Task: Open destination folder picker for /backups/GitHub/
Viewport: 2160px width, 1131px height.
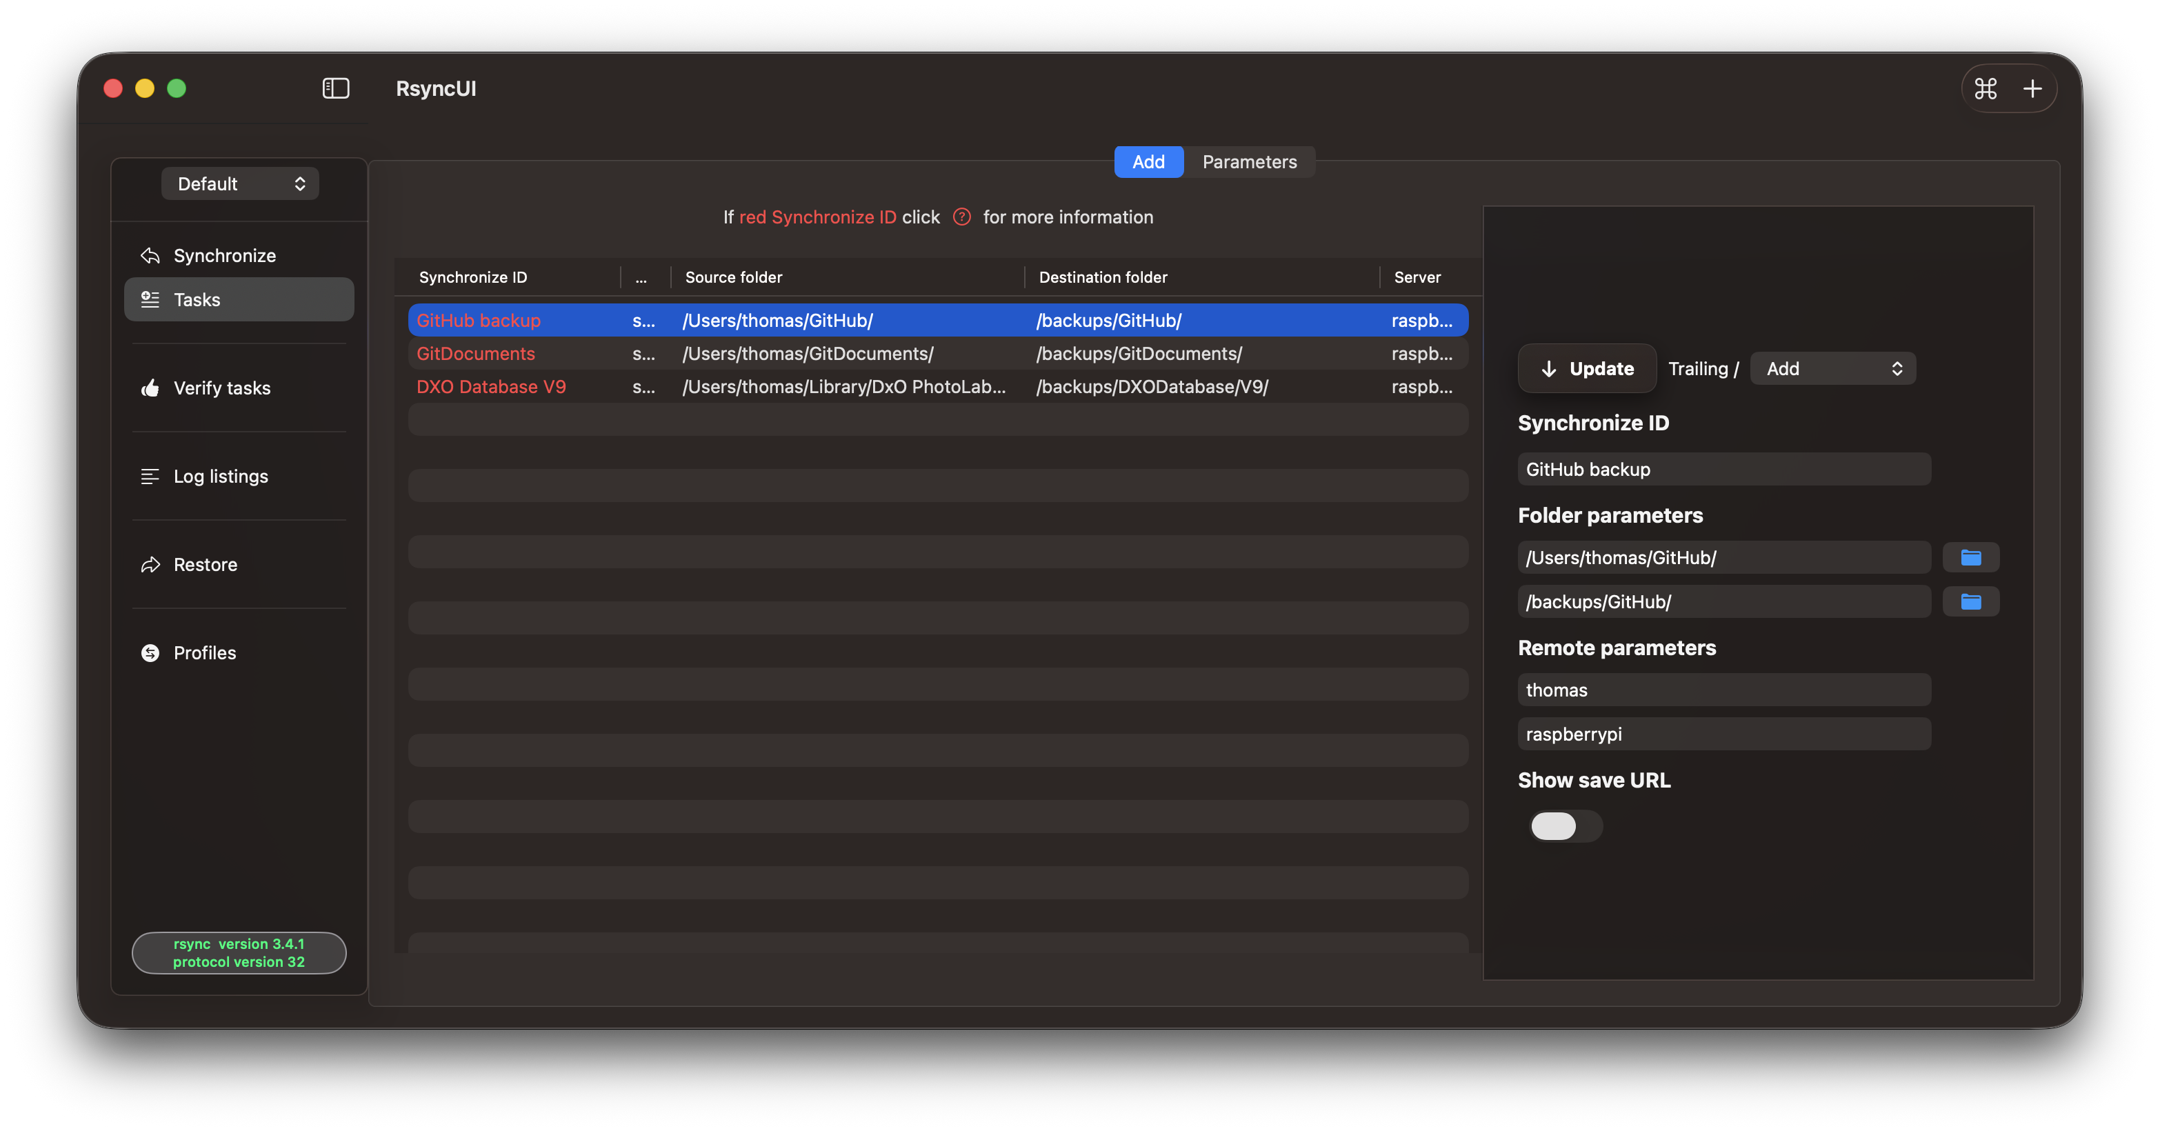Action: pyautogui.click(x=1970, y=602)
